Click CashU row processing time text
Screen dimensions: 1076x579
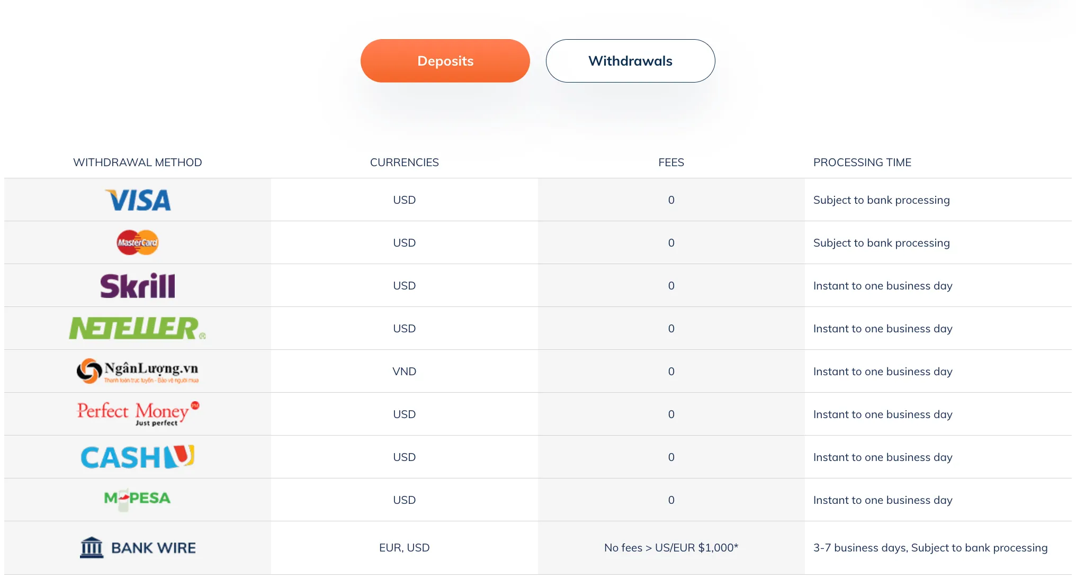[x=883, y=457]
